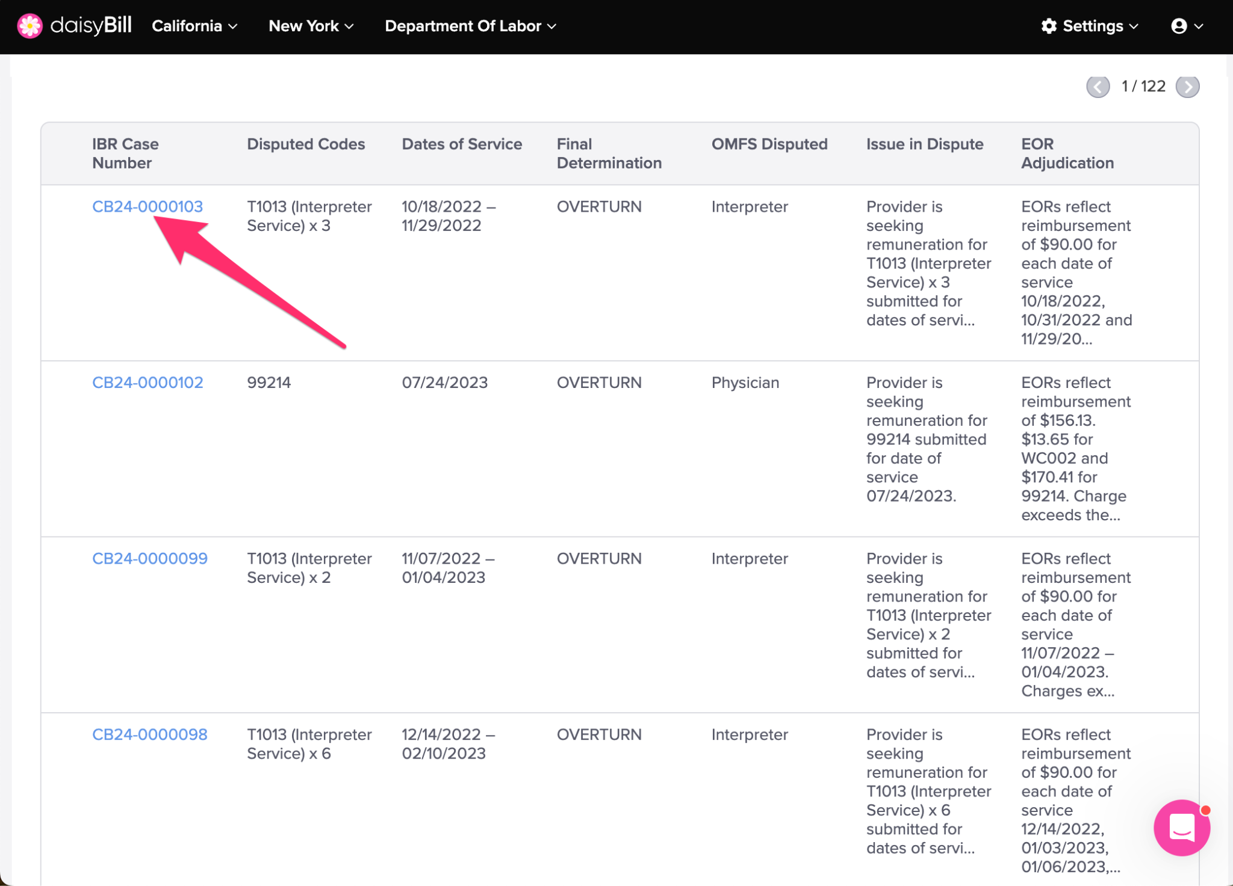This screenshot has height=886, width=1233.
Task: Expand the Department Of Labor menu
Action: 471,26
